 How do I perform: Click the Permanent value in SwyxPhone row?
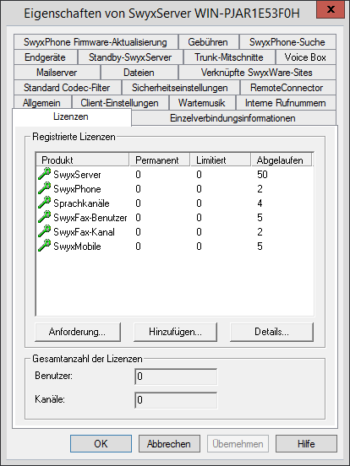coord(138,189)
